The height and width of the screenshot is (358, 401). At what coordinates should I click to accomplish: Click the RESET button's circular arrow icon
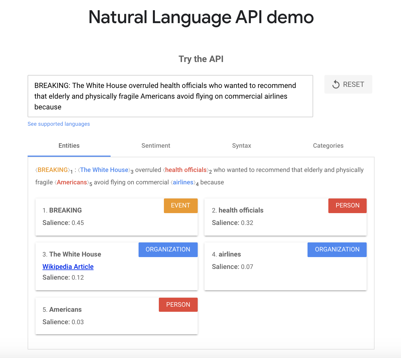click(x=336, y=84)
